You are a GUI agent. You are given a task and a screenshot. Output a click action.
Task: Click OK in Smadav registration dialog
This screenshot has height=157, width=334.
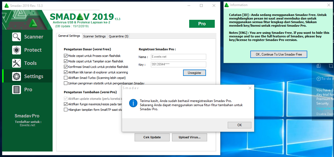point(240,125)
